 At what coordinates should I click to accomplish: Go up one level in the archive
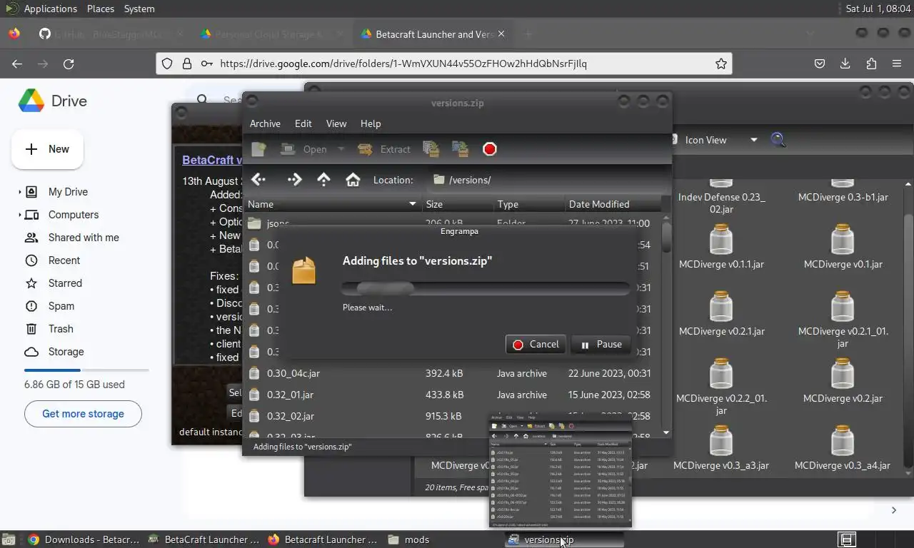pos(323,180)
